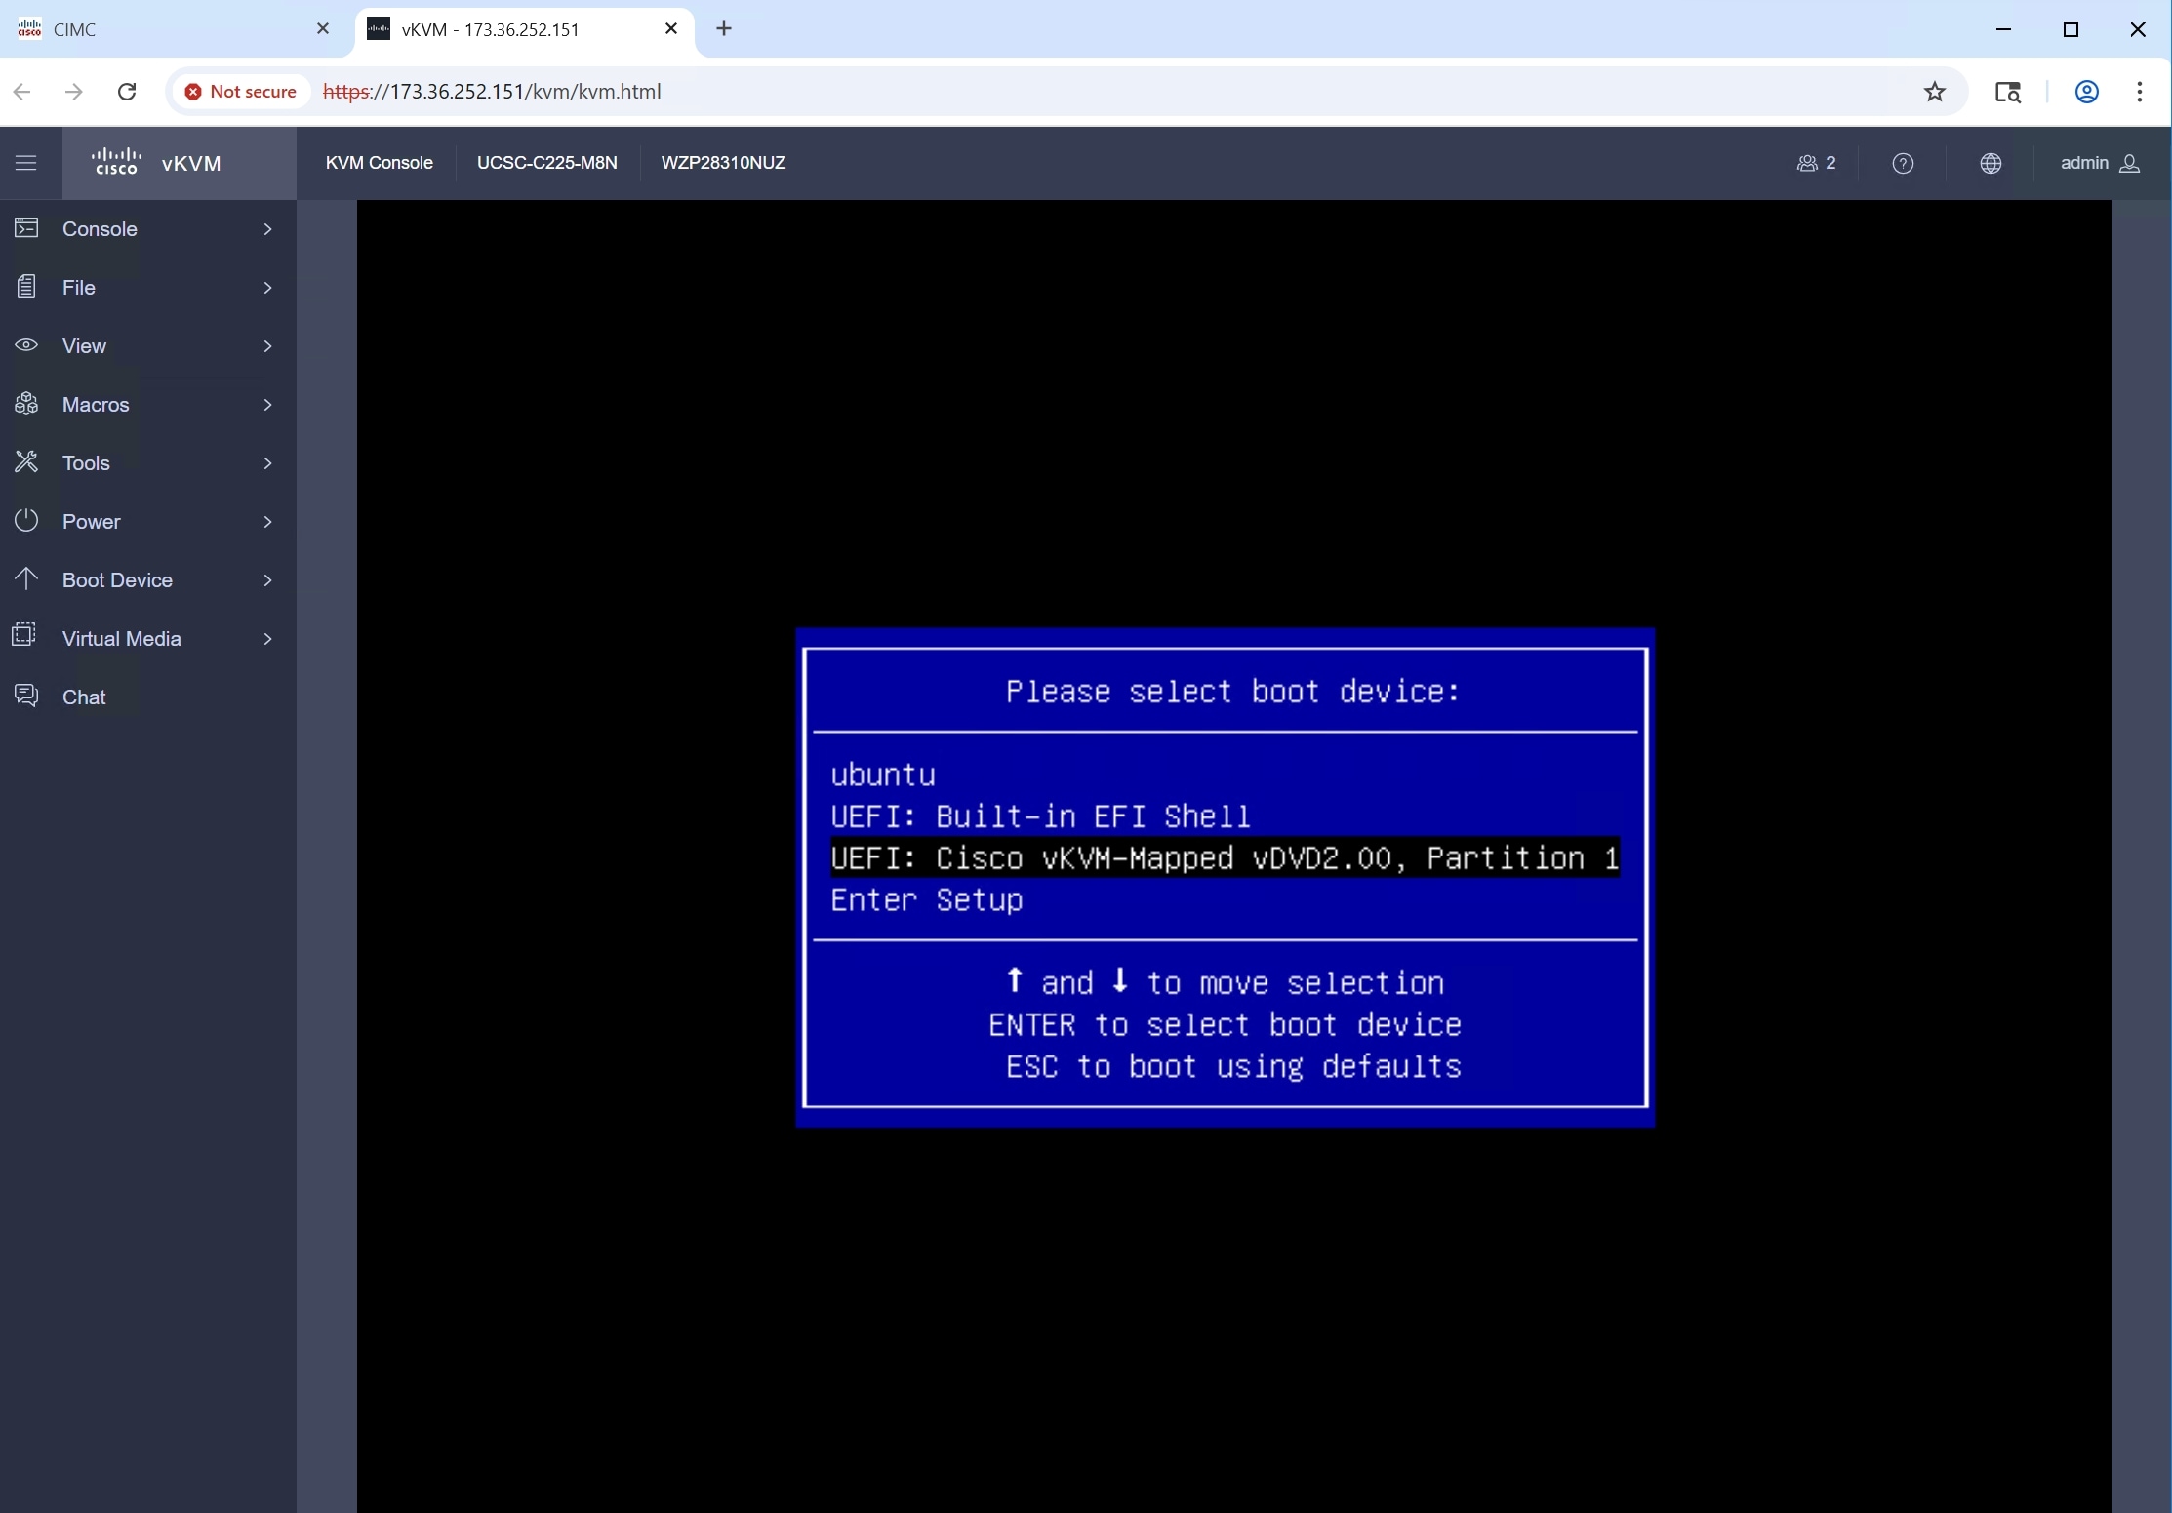This screenshot has height=1513, width=2172.
Task: Open Chrome three-dot menu
Action: pyautogui.click(x=2140, y=92)
